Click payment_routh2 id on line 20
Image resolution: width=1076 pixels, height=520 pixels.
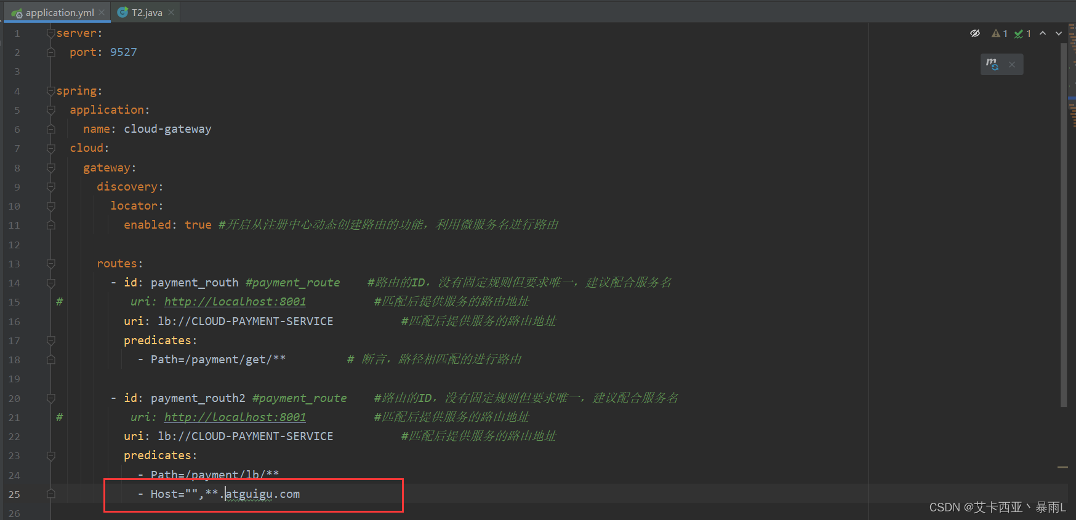(198, 398)
